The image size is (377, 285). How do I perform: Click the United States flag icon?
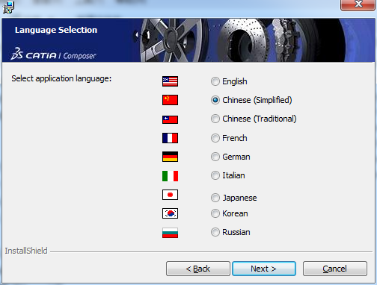(x=170, y=81)
